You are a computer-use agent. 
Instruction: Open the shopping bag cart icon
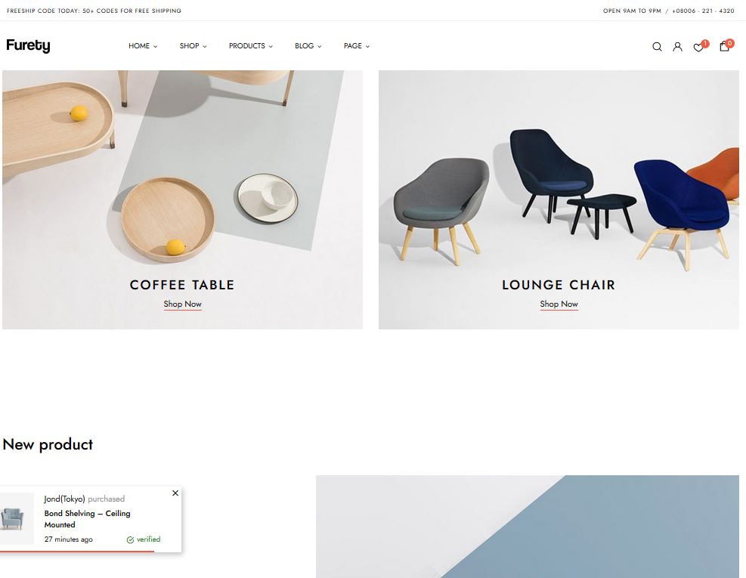[x=724, y=47]
